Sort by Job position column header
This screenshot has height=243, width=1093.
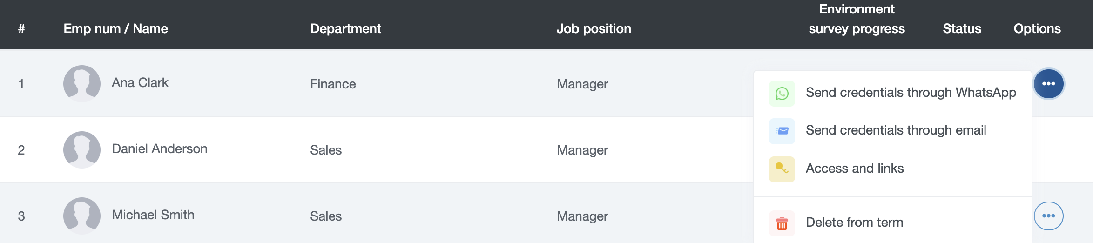tap(594, 29)
